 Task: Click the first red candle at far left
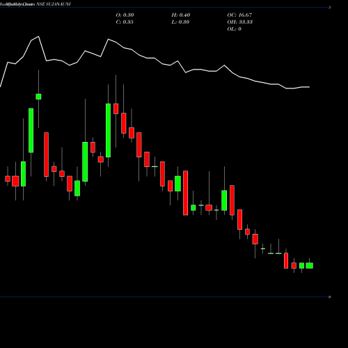pyautogui.click(x=8, y=179)
